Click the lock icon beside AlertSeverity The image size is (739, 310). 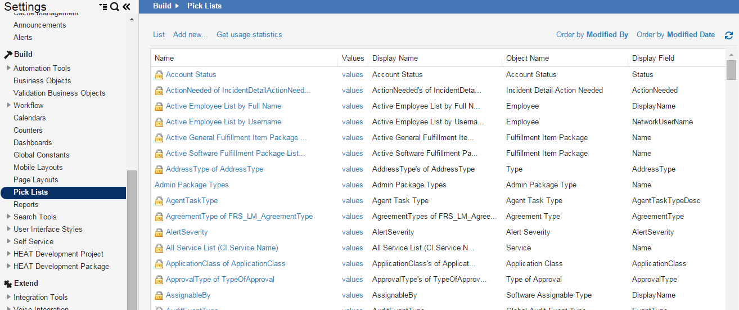point(159,232)
